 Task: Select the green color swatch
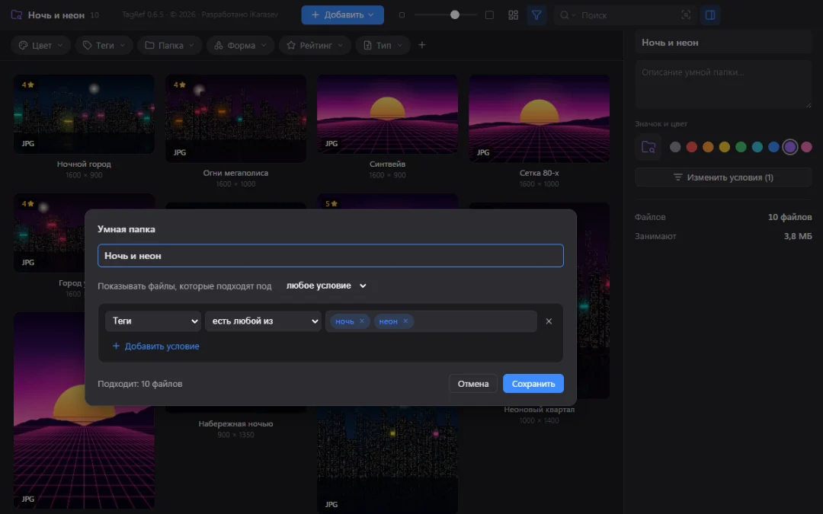click(x=741, y=147)
